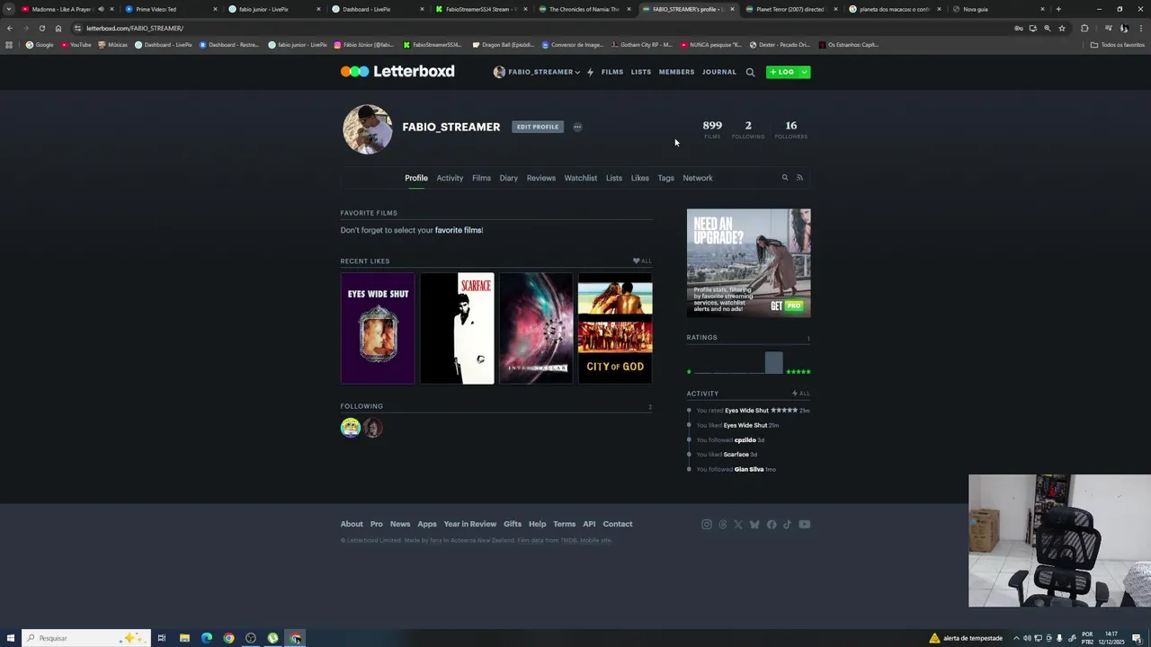Click the Windows taskbar search box
1151x647 pixels.
point(86,638)
